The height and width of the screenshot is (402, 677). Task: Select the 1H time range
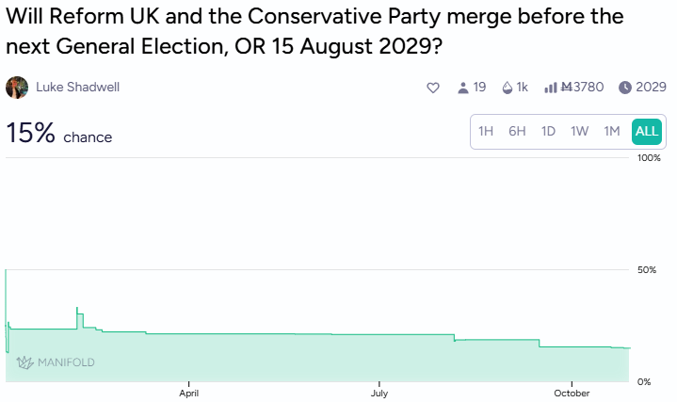pyautogui.click(x=486, y=132)
